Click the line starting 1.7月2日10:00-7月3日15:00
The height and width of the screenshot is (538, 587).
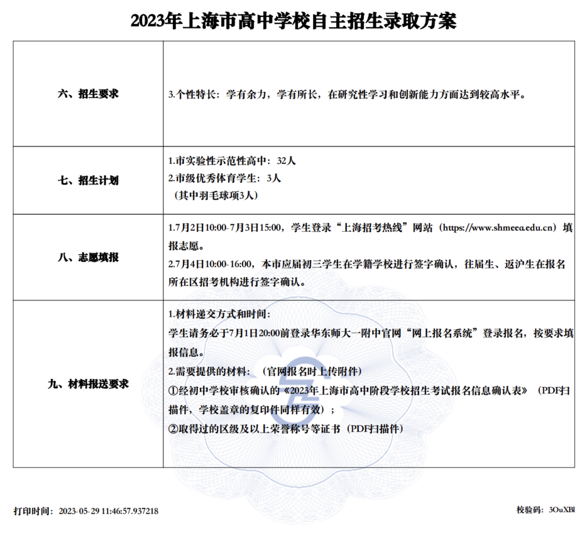[x=370, y=228]
